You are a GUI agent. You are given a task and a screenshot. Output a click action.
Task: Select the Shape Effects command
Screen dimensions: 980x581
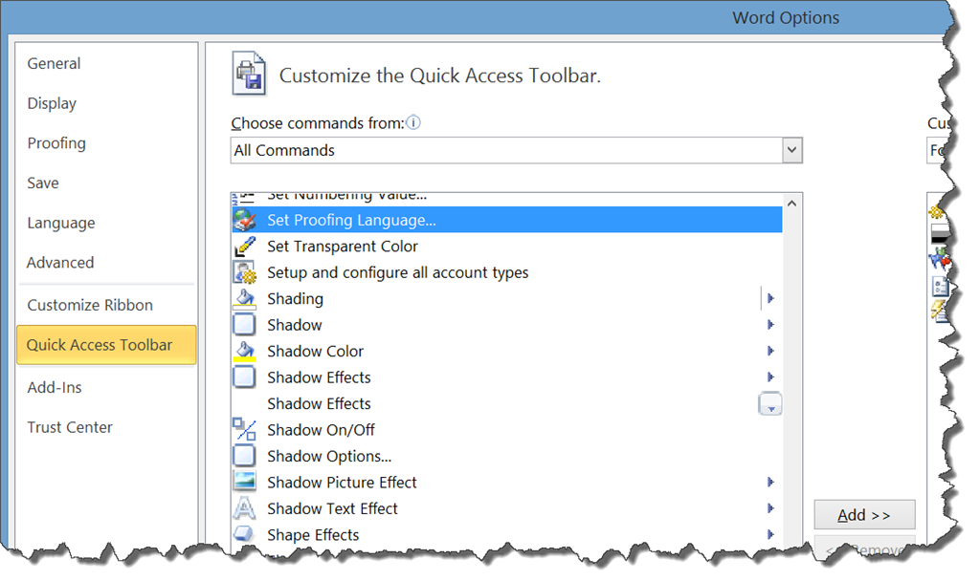pyautogui.click(x=507, y=534)
